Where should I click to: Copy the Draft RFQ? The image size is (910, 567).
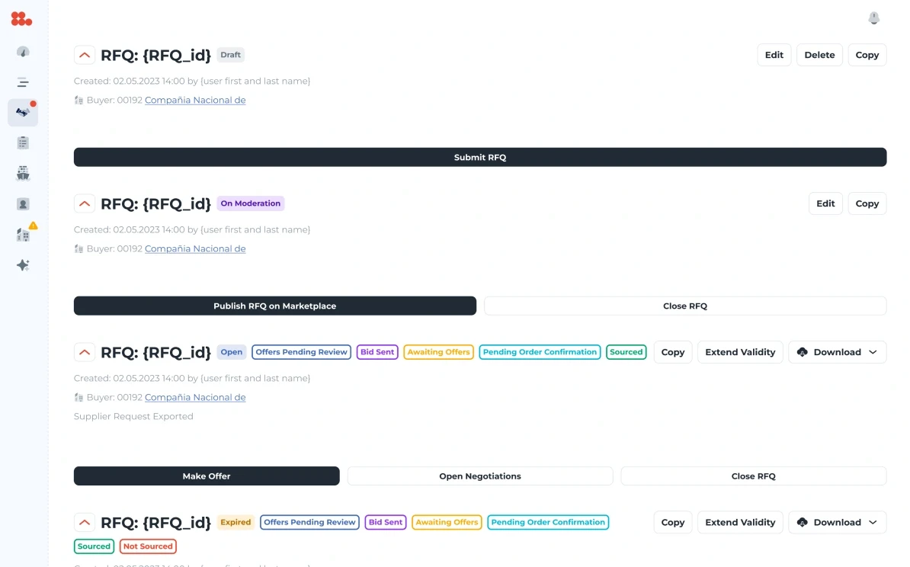coord(867,55)
